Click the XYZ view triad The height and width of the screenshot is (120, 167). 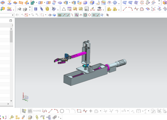25,97
